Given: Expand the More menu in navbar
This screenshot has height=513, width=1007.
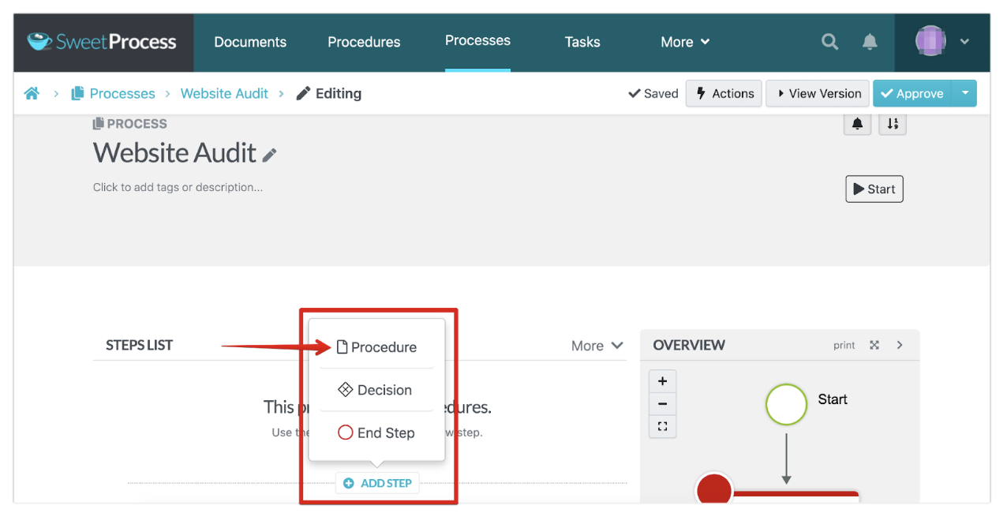Looking at the screenshot, I should click(x=685, y=42).
